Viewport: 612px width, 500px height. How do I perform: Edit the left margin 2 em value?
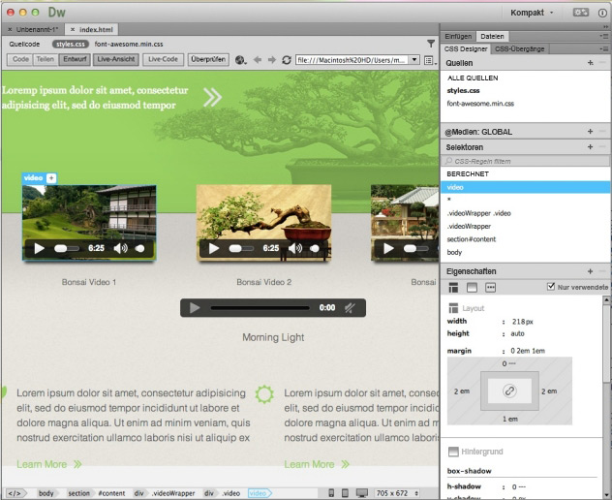point(461,391)
